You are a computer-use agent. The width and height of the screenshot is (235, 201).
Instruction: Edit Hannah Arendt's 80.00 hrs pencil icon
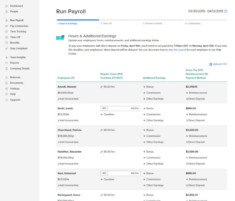click(x=102, y=87)
